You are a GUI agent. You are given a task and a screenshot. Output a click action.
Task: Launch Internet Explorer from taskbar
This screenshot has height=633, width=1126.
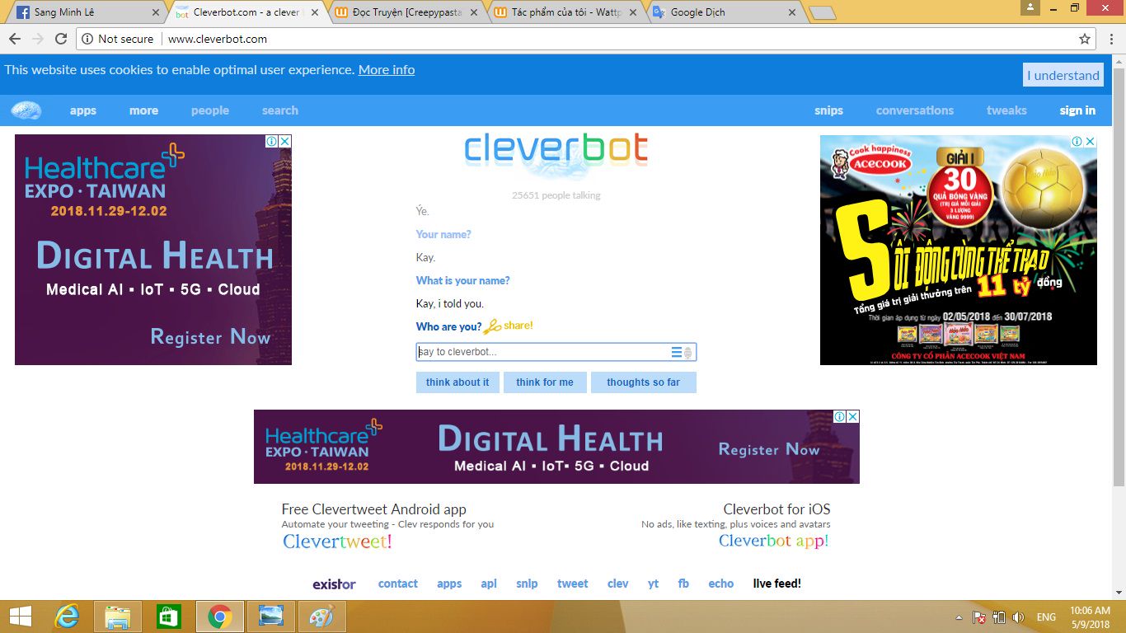[x=67, y=617]
